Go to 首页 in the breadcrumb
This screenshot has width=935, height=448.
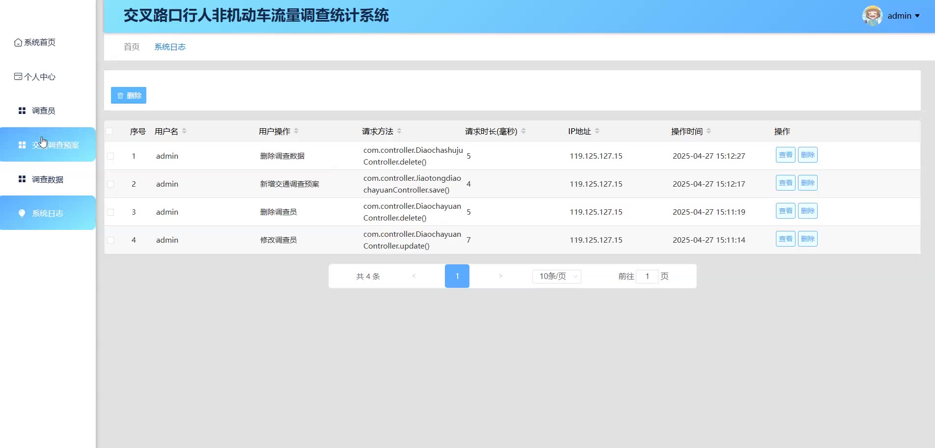point(132,47)
